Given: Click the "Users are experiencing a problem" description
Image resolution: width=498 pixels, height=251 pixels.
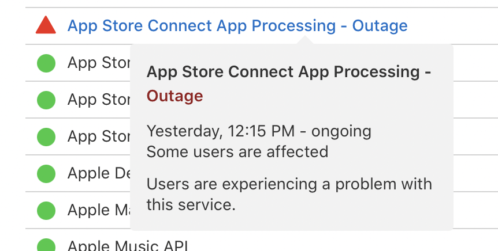Looking at the screenshot, I should point(289,185).
